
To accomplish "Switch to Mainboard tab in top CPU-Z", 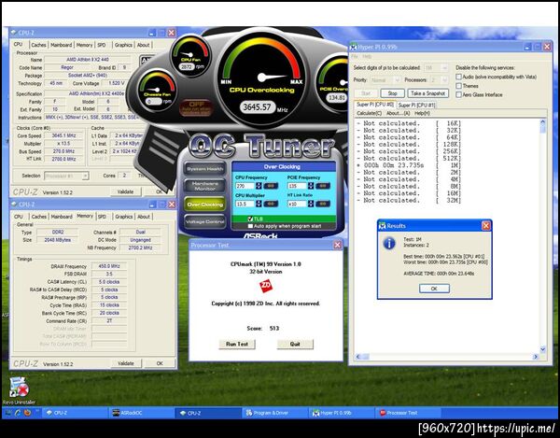I will pyautogui.click(x=61, y=45).
